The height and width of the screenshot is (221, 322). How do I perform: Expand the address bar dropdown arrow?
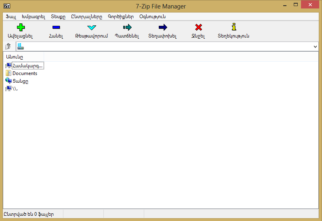point(315,46)
